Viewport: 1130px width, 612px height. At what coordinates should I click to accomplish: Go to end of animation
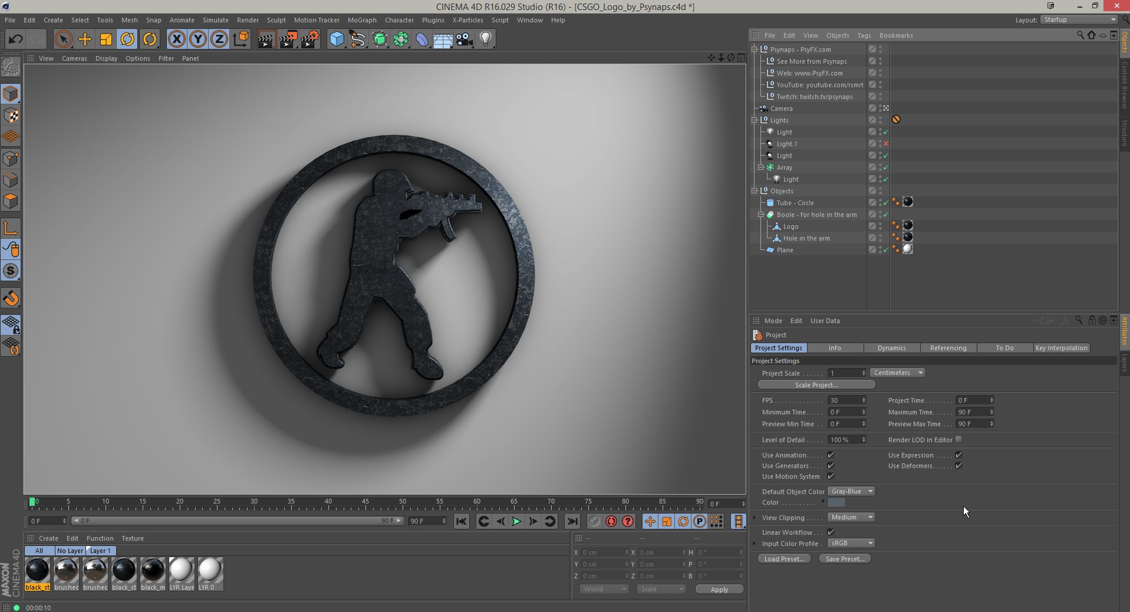[x=572, y=521]
